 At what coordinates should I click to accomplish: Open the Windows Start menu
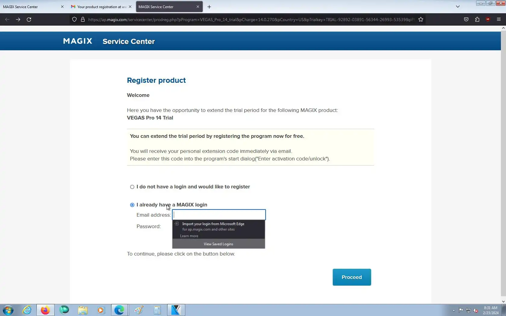(x=8, y=310)
